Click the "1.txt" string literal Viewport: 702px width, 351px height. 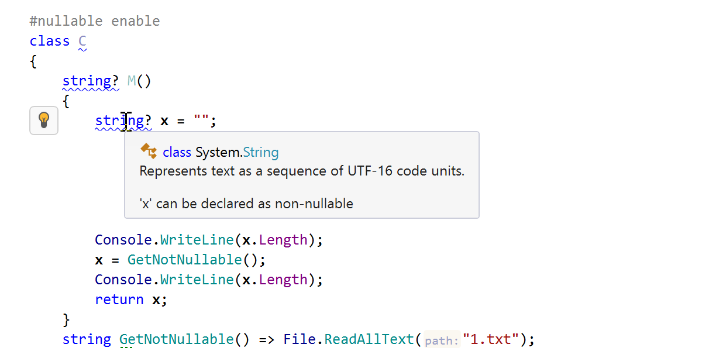point(490,339)
